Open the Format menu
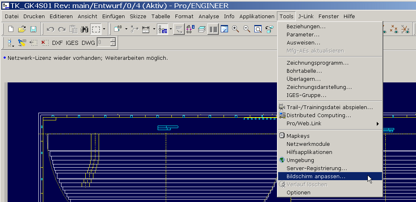416x202 pixels. (184, 17)
